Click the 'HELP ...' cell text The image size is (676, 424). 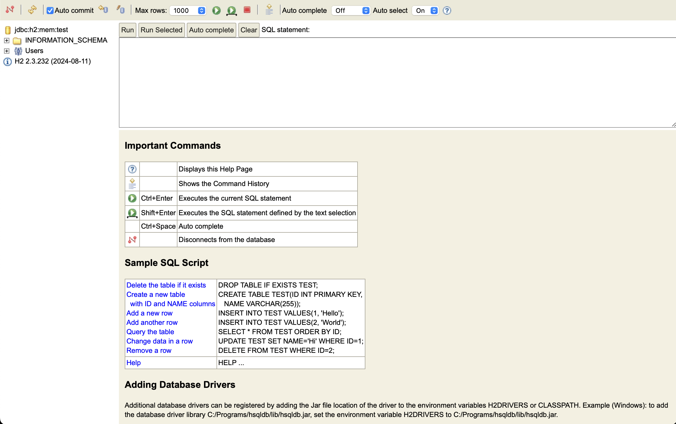(x=231, y=362)
